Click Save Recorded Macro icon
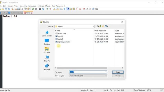Viewport: 164px width, 92px height. (x=97, y=9)
